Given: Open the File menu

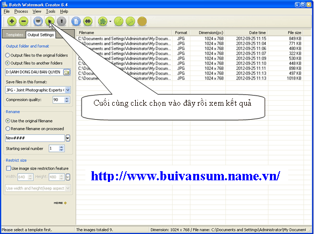Looking at the screenshot, I should (6, 11).
